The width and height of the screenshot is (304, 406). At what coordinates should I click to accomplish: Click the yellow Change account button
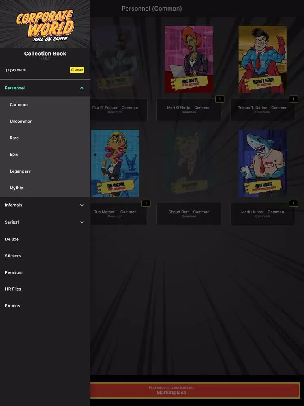(77, 70)
